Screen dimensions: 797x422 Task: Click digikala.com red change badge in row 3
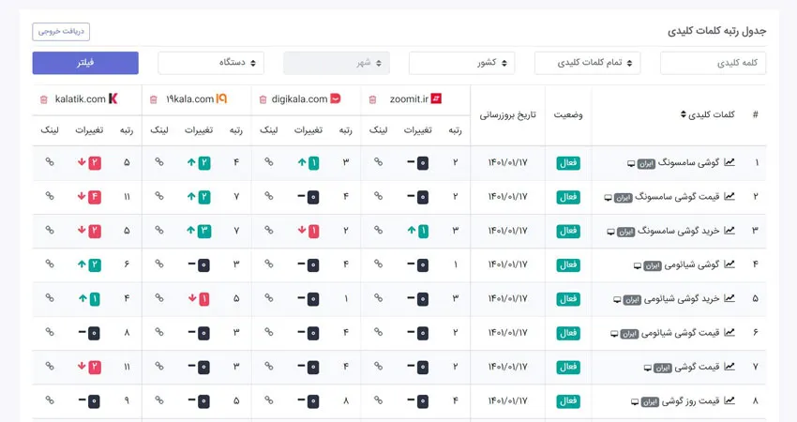pos(313,232)
